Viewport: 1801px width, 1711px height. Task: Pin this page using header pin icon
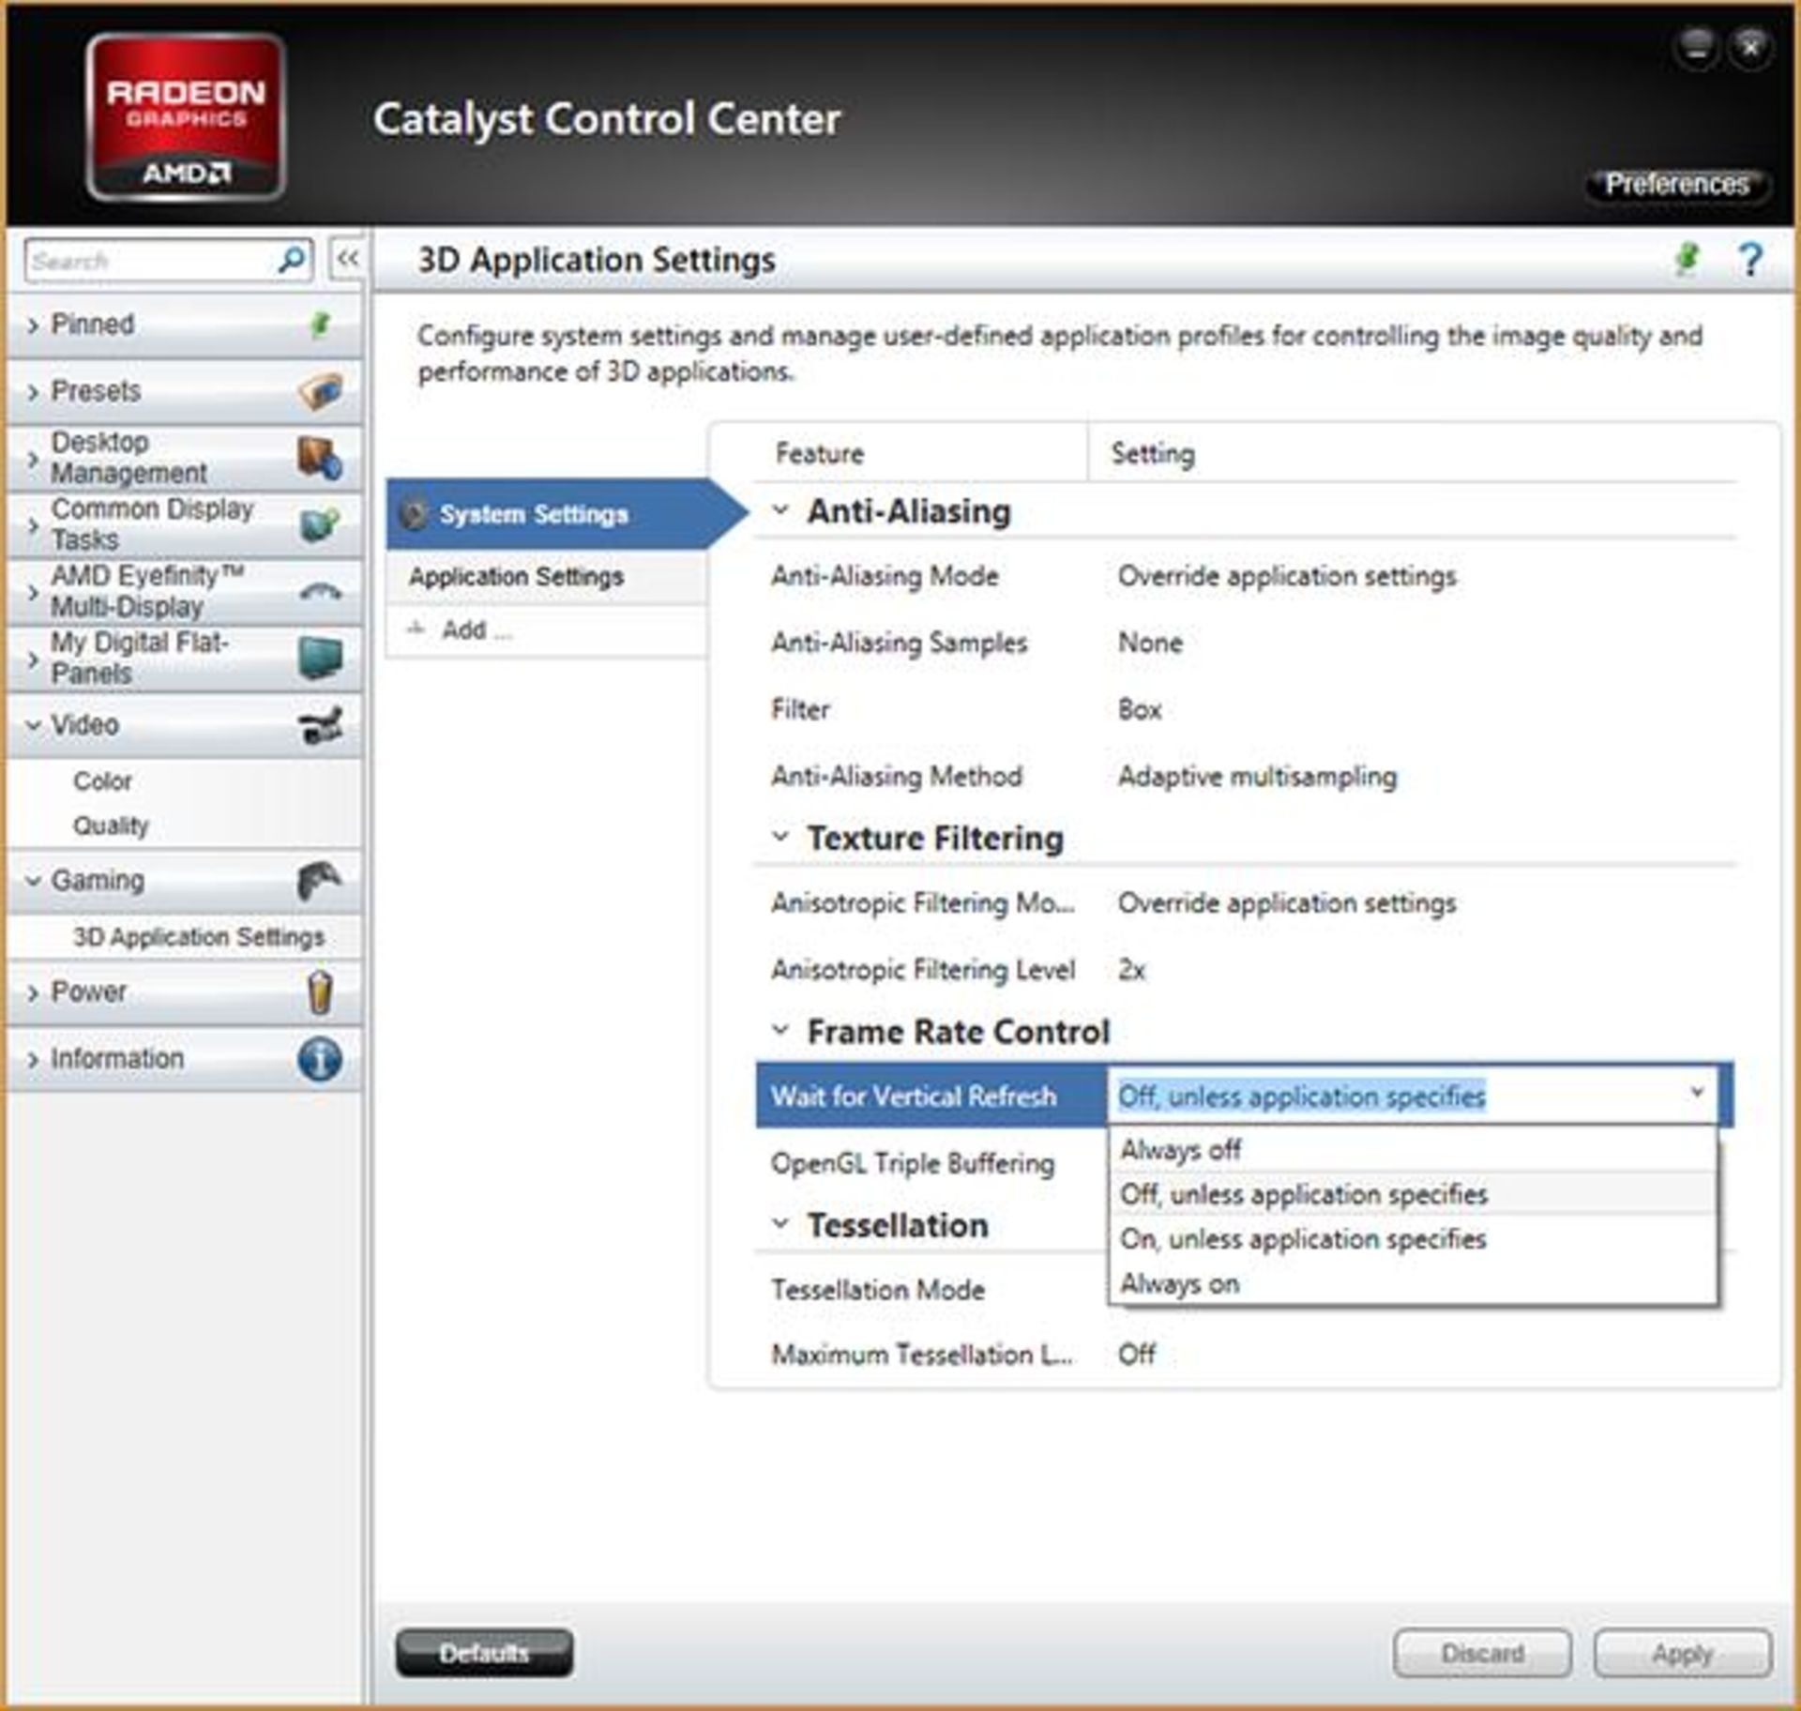click(1687, 258)
